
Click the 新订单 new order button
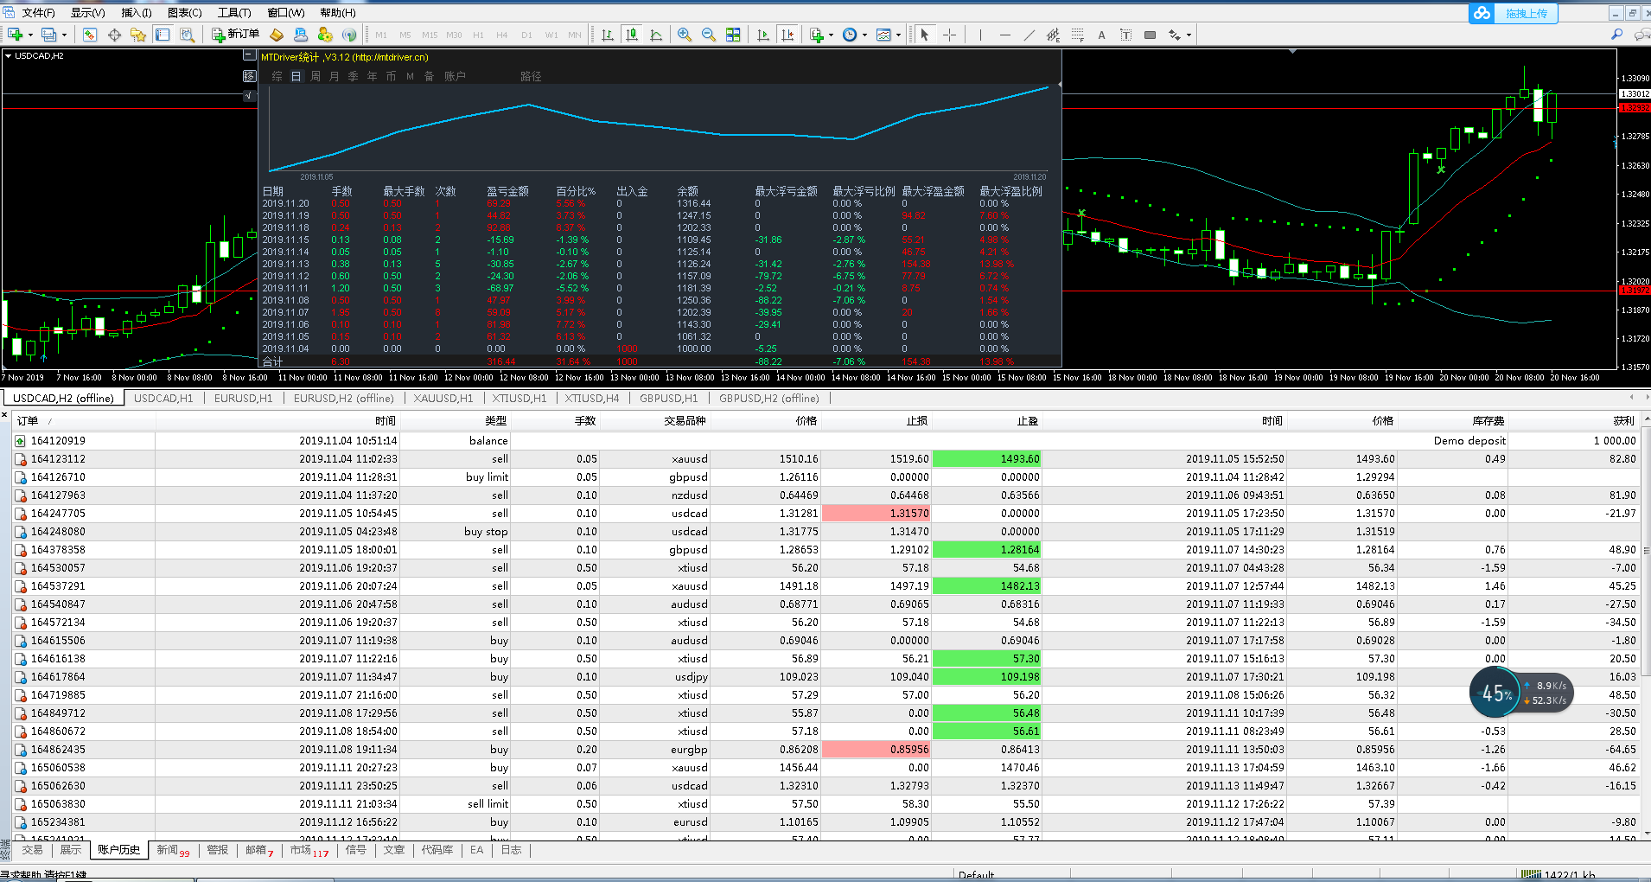click(235, 35)
